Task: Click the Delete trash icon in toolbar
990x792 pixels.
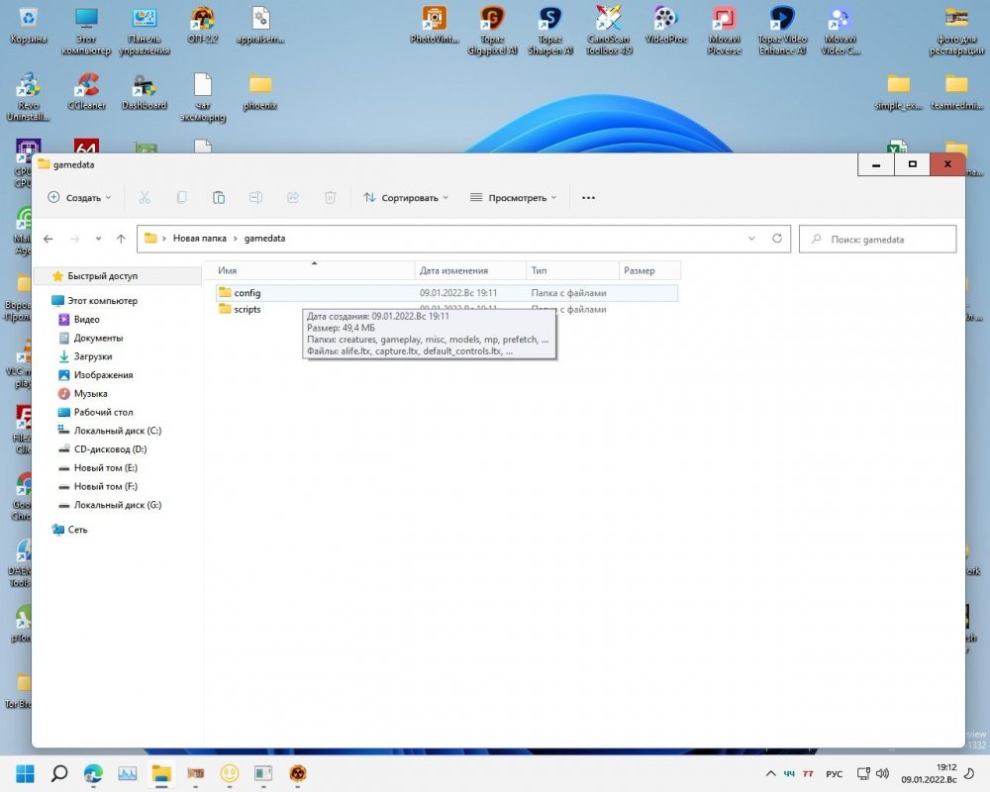Action: tap(331, 198)
